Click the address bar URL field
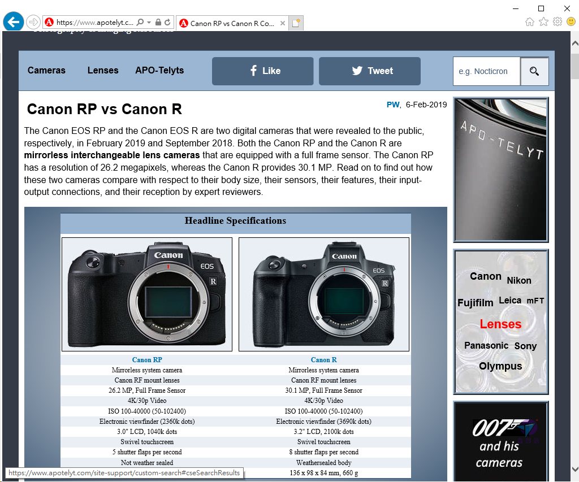The width and height of the screenshot is (579, 482). coord(95,23)
